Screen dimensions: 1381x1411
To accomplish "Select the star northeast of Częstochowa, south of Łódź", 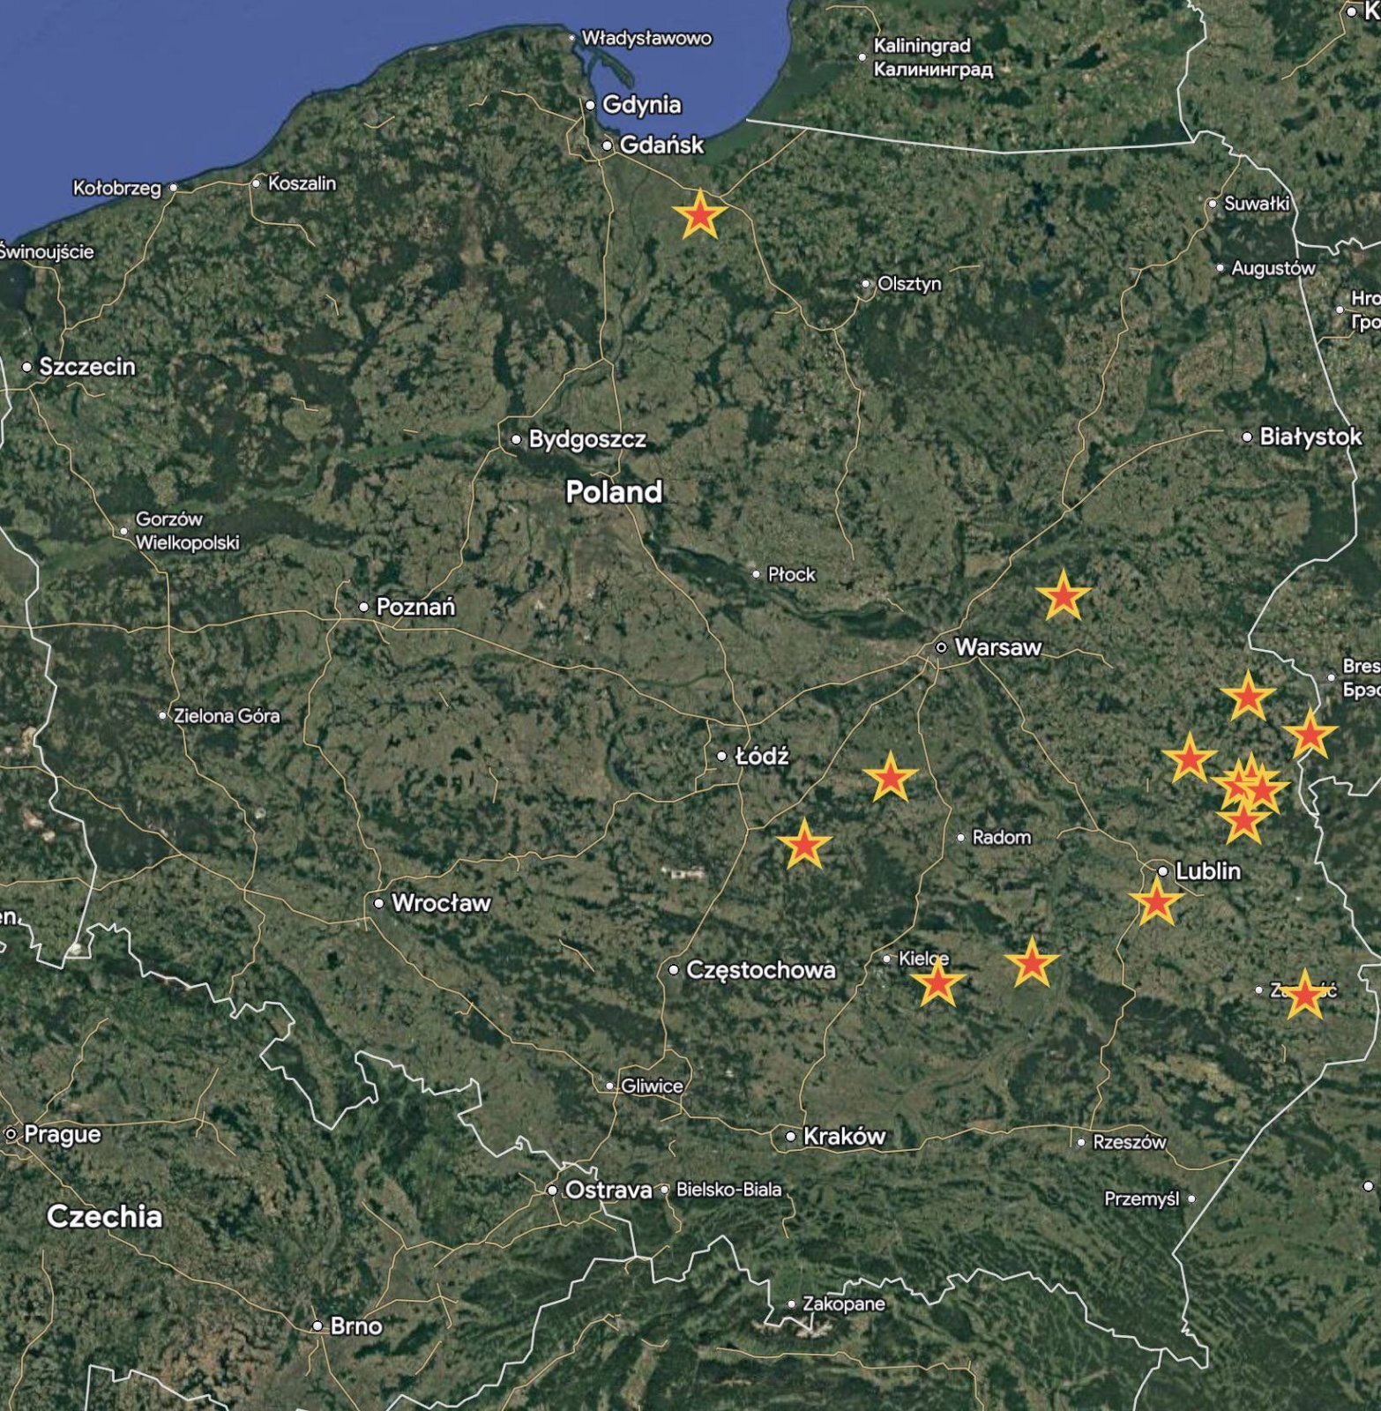I will coord(804,845).
